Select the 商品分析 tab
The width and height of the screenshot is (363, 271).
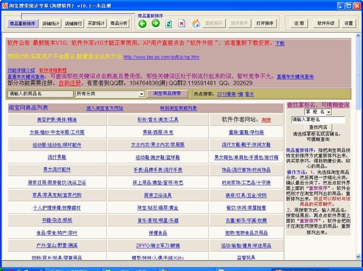pos(119,24)
